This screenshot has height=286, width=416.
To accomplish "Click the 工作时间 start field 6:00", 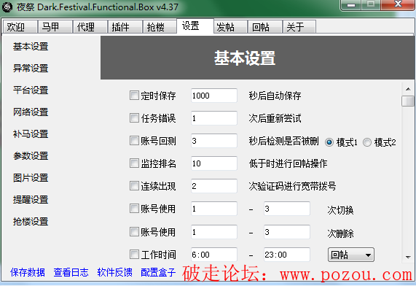I will pos(214,255).
